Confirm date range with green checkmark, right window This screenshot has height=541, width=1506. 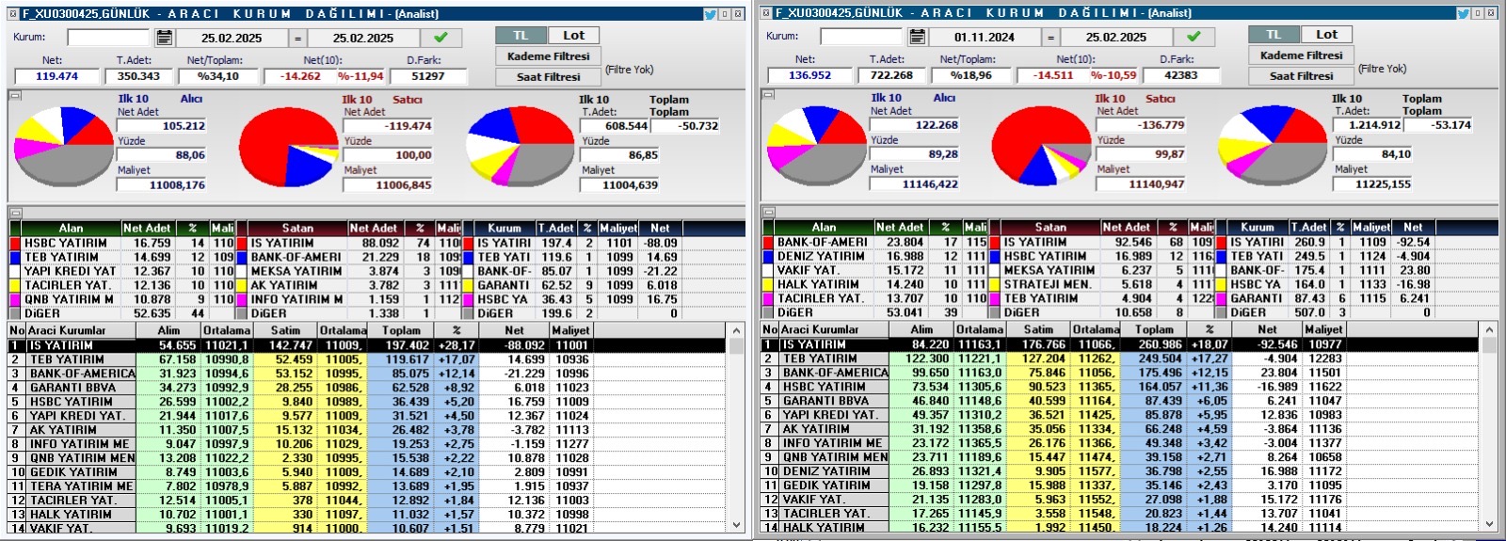[1194, 37]
